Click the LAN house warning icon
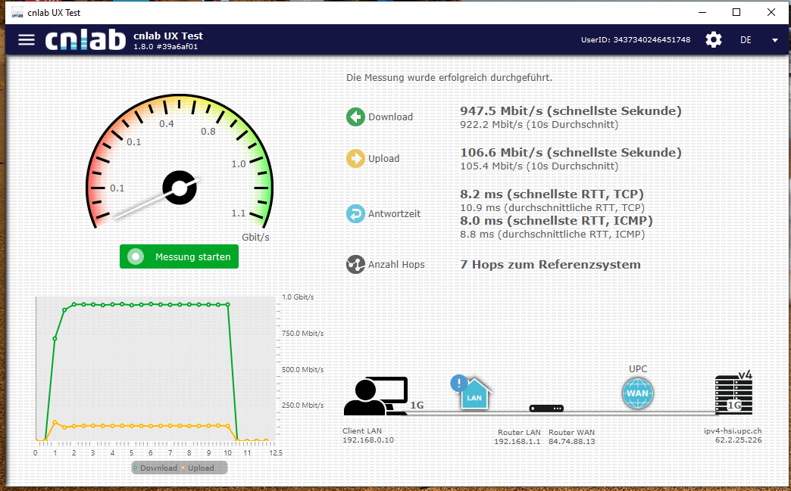Image resolution: width=791 pixels, height=491 pixels. point(472,393)
